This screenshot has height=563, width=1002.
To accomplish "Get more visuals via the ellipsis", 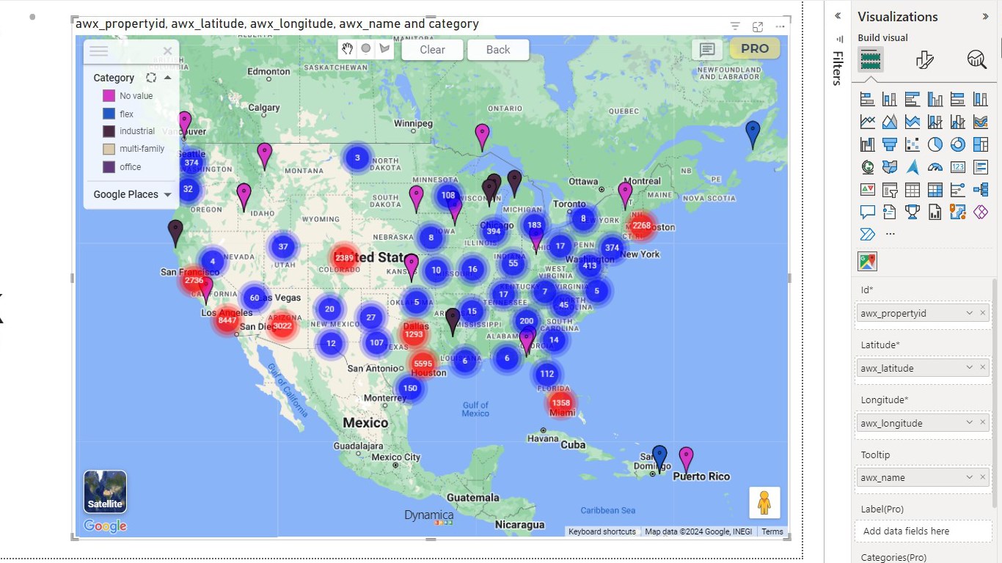I will click(890, 235).
